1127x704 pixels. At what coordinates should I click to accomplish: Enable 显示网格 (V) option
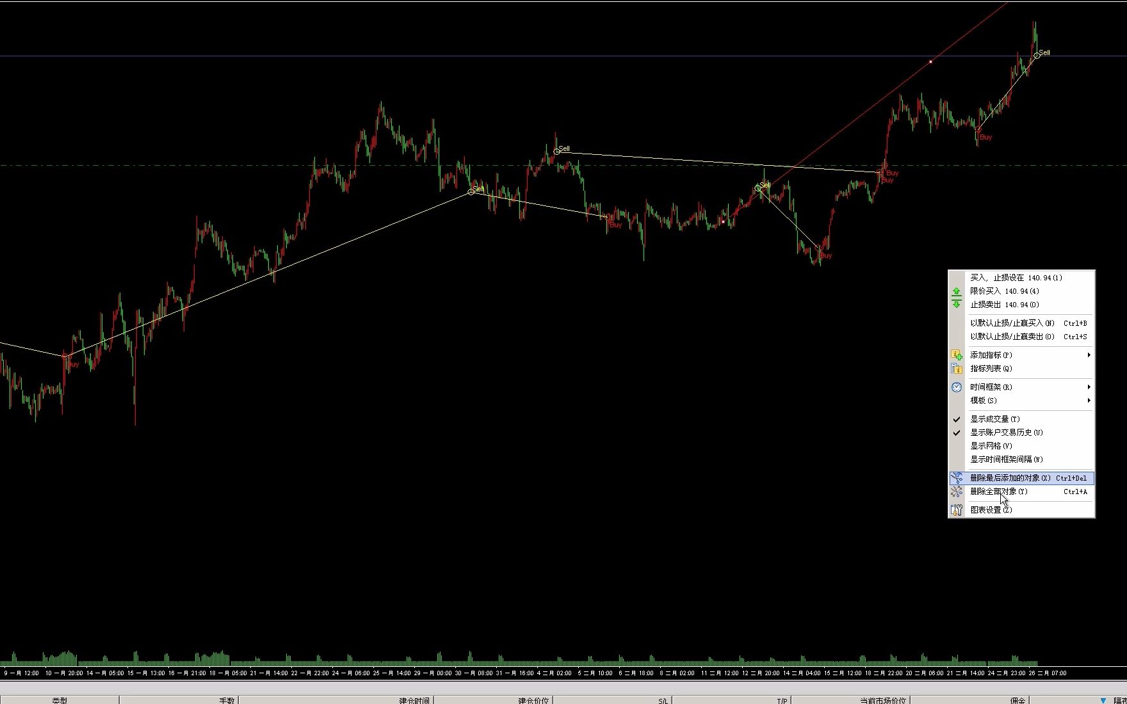pos(1022,446)
